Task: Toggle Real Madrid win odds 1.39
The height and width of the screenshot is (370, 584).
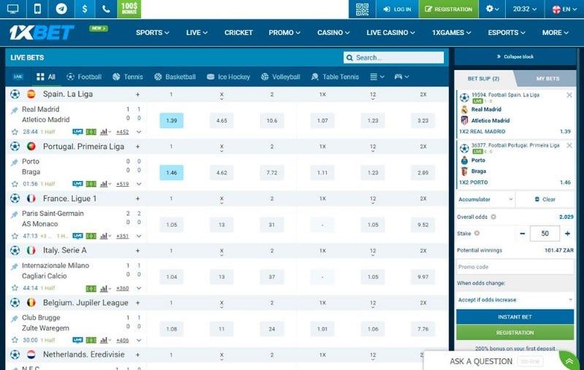Action: 172,120
